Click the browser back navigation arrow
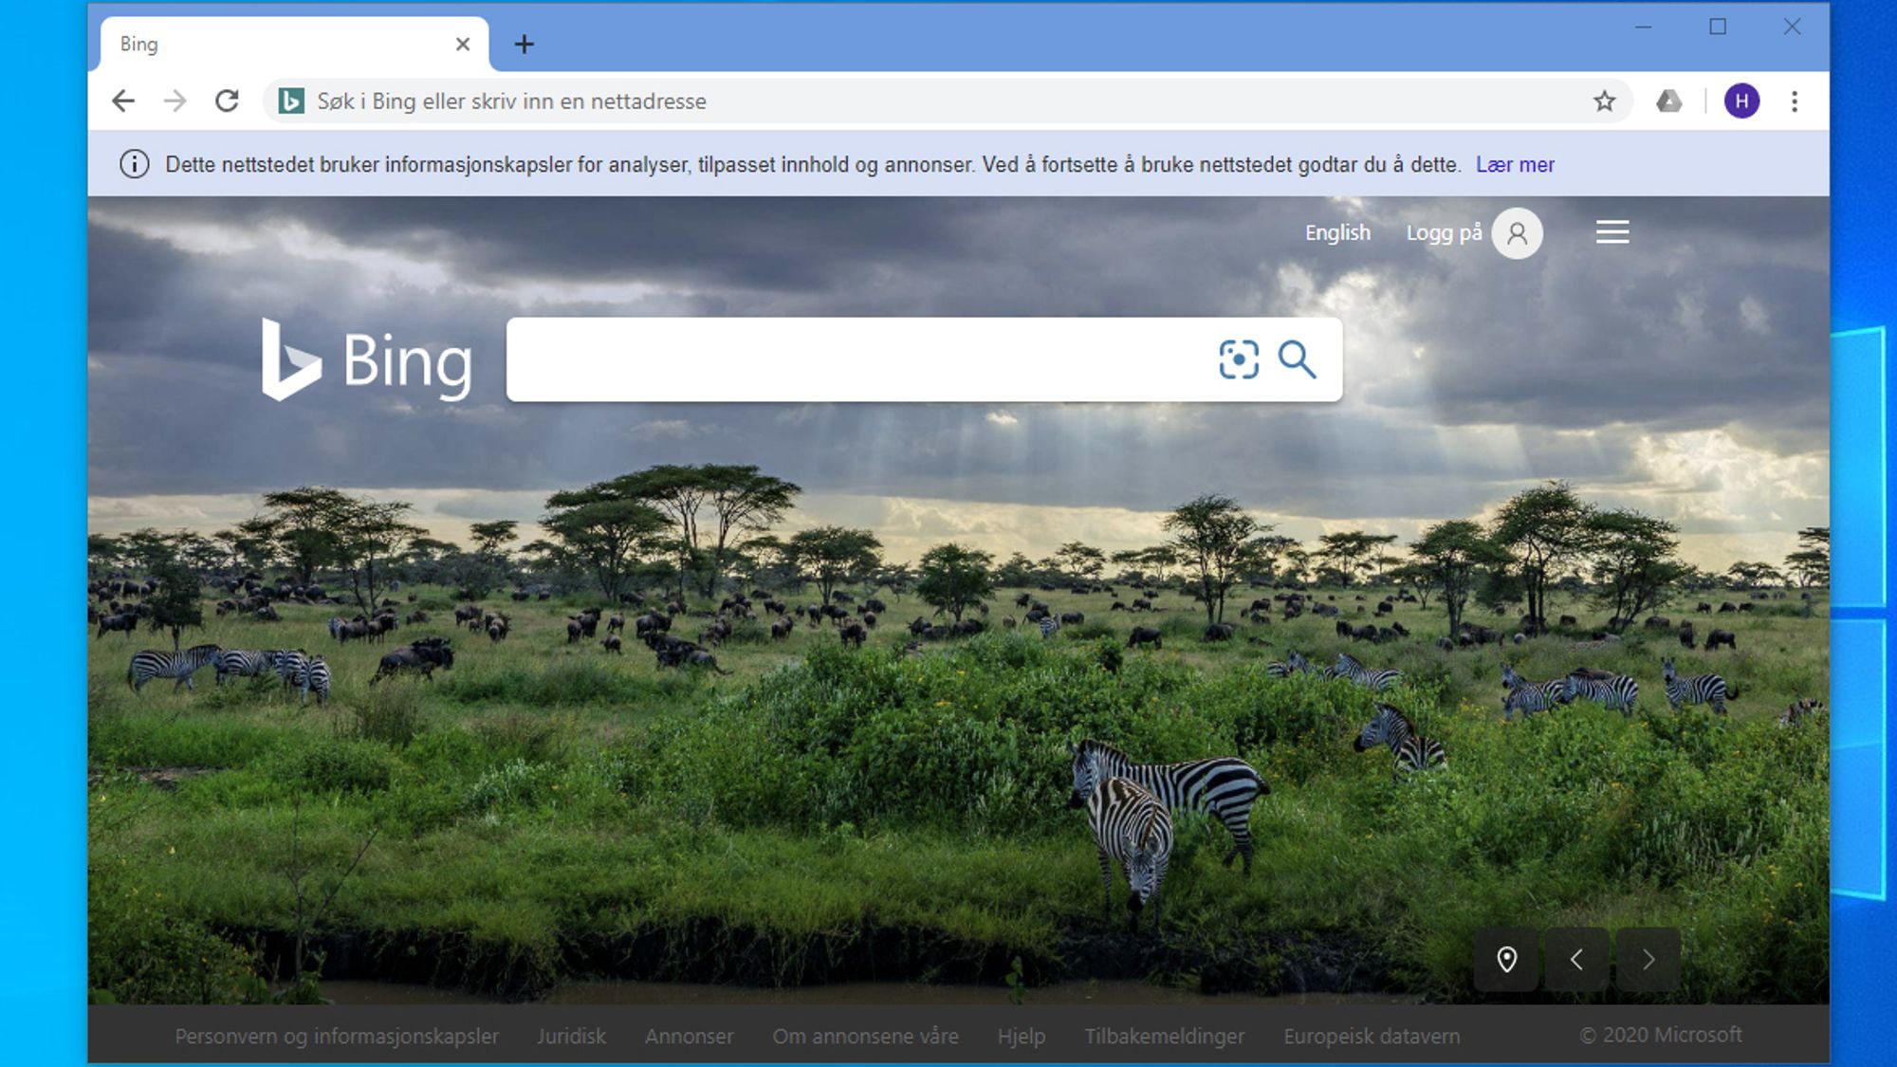Screen dimensions: 1897x1067 [122, 101]
